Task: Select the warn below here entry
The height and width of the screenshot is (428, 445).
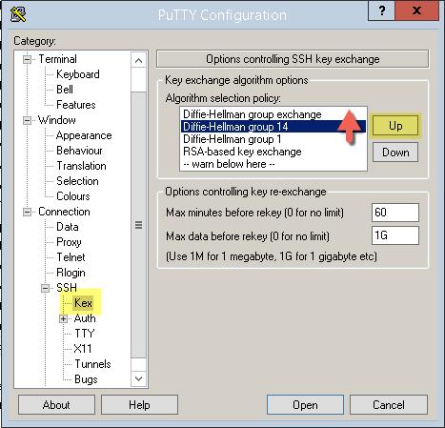Action: coord(273,164)
